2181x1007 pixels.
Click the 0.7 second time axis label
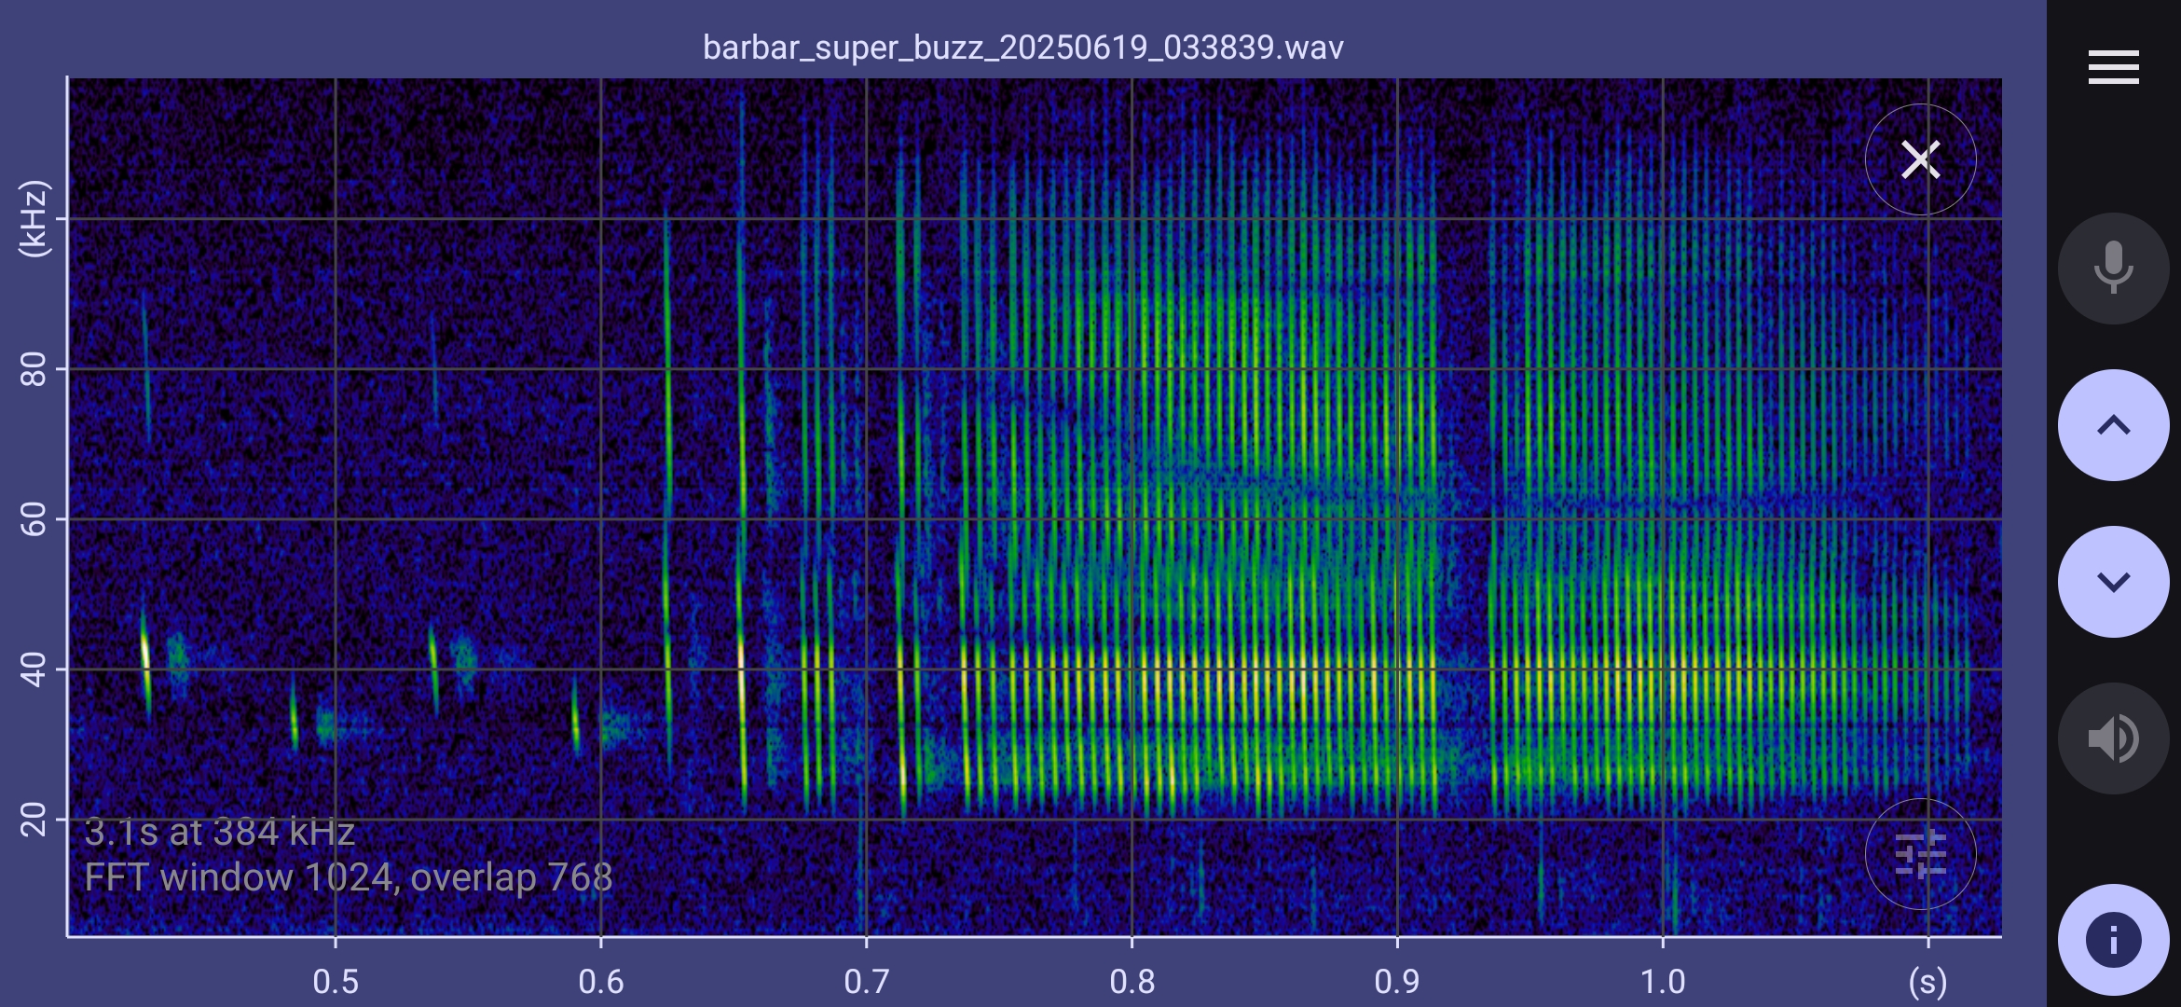click(x=867, y=981)
